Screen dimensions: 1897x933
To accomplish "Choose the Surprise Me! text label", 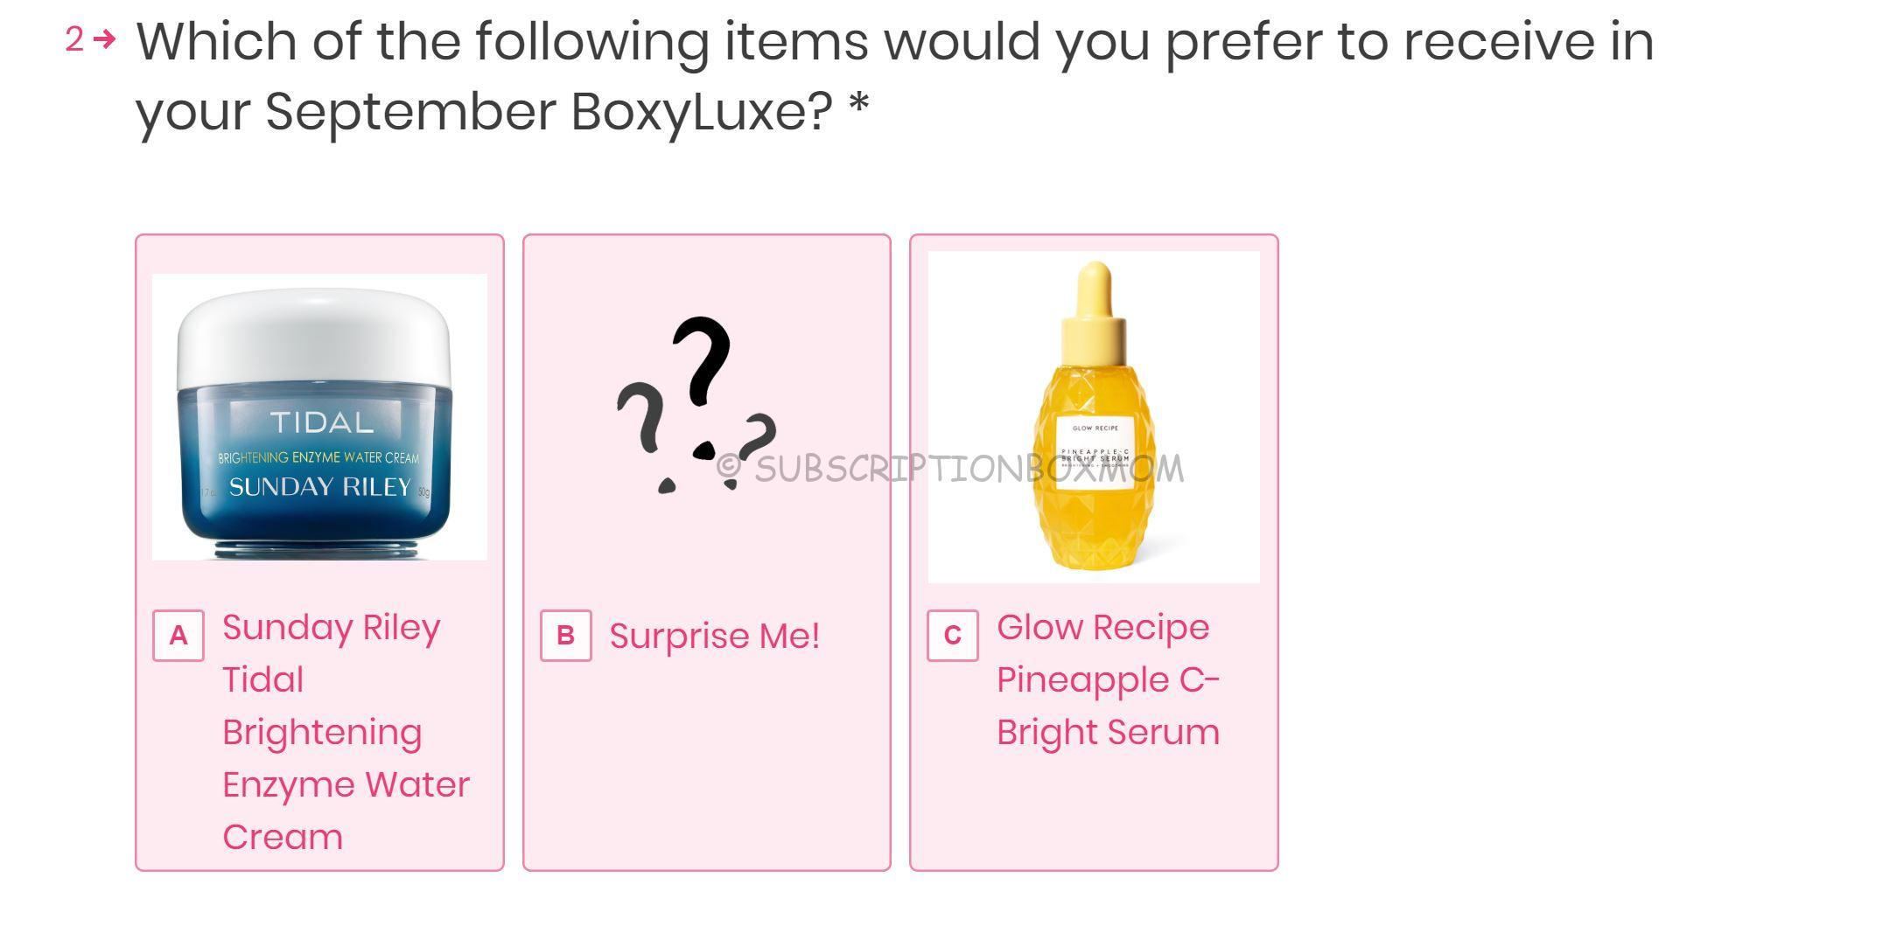I will tap(715, 636).
